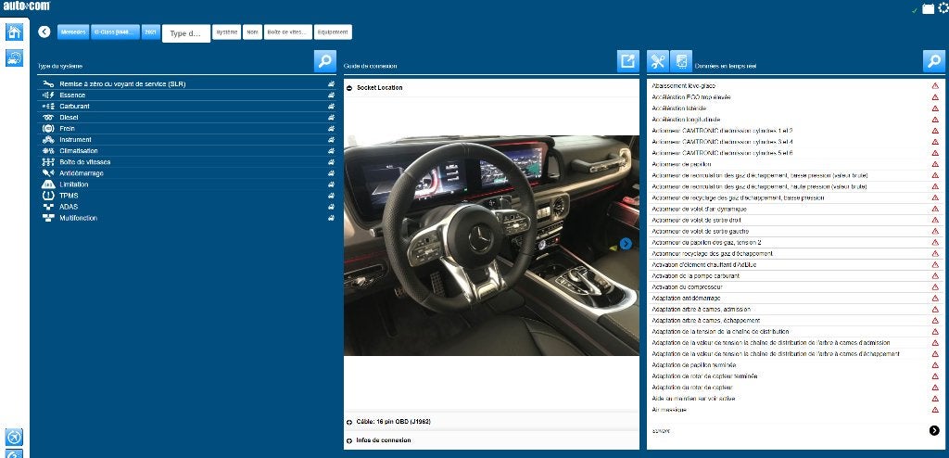Select Remise à zéro du voyant de service (SLR)
The height and width of the screenshot is (458, 949).
point(186,84)
